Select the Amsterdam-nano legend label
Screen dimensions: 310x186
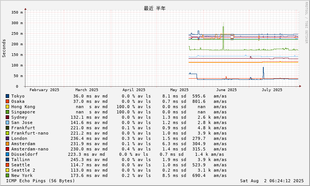pyautogui.click(x=30, y=149)
